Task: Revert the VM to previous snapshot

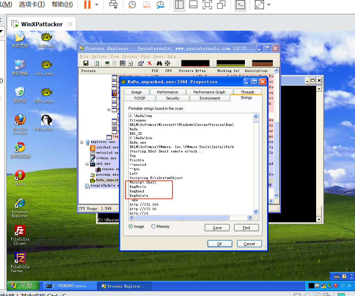Action: (146, 4)
